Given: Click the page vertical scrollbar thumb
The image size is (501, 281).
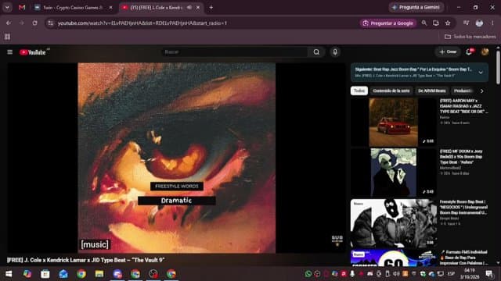Looking at the screenshot, I should (498, 67).
